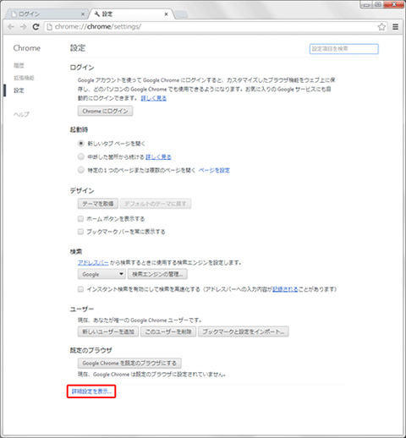Click the bookmarks and settings import button
406x438 pixels.
[x=244, y=331]
